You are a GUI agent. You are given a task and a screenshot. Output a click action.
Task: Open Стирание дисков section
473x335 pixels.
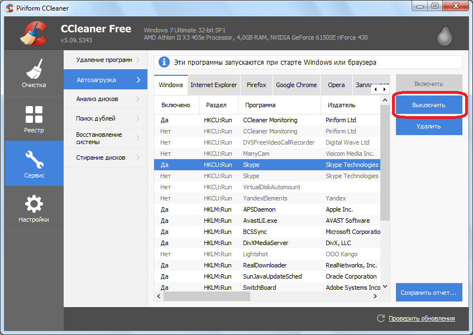[105, 157]
